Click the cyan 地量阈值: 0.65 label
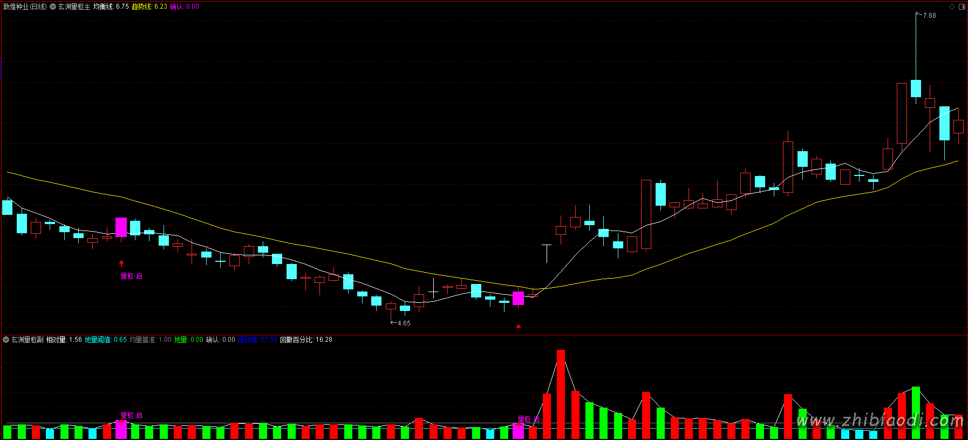The height and width of the screenshot is (440, 968). [x=106, y=340]
